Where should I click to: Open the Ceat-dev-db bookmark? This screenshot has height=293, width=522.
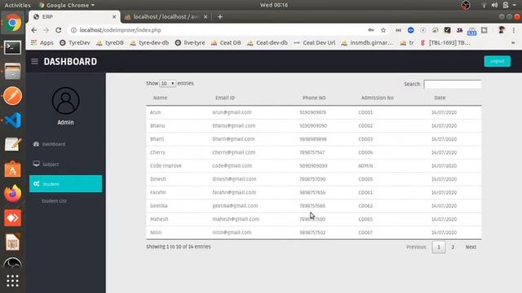[x=268, y=43]
